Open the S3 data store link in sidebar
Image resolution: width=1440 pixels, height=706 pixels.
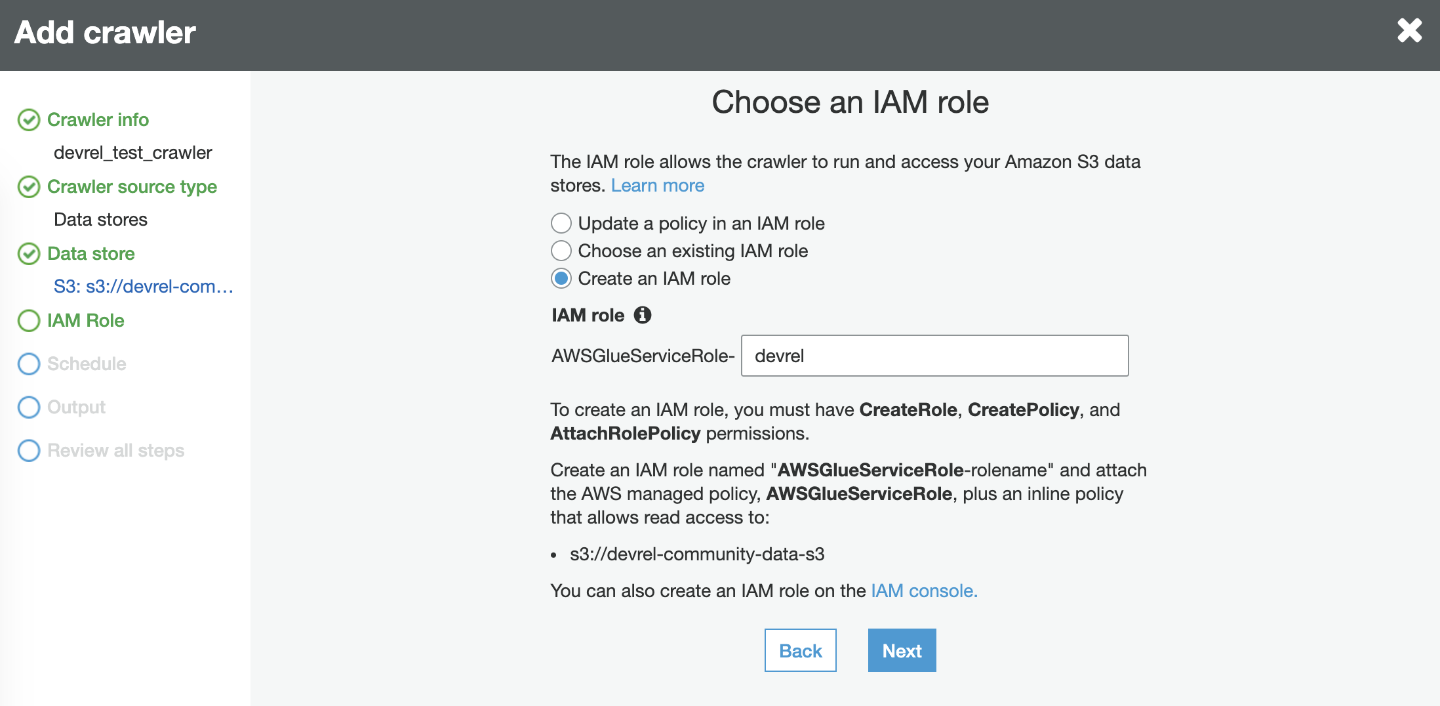click(x=143, y=285)
